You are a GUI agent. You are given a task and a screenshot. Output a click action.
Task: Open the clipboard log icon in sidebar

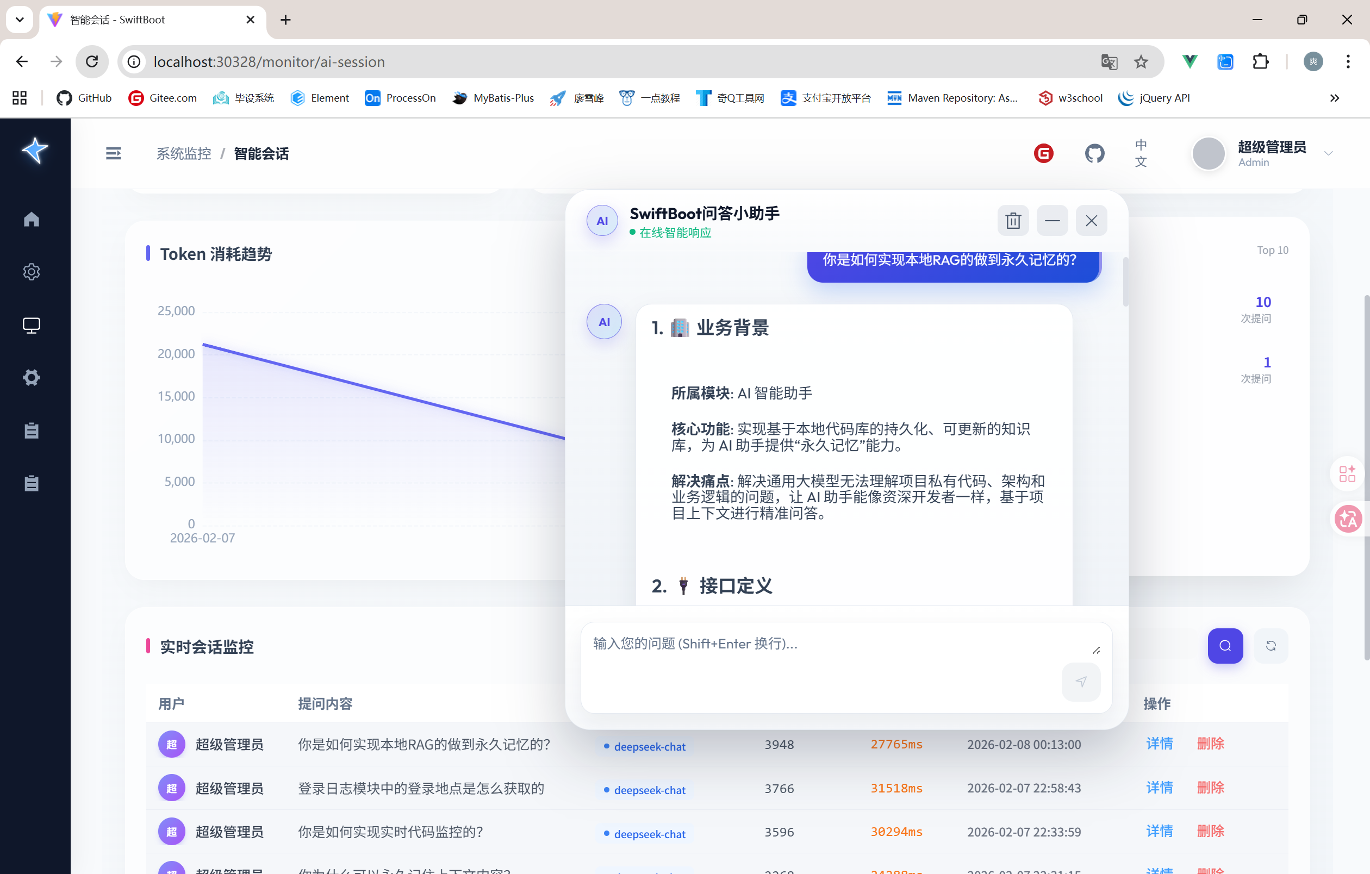coord(32,430)
